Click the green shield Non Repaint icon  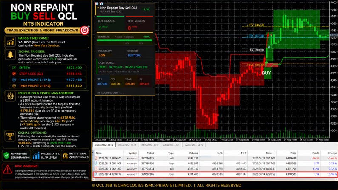coord(6,155)
